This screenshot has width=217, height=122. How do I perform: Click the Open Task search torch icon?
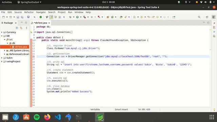click(x=125, y=17)
